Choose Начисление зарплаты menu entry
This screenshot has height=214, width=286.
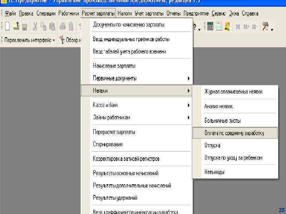pyautogui.click(x=137, y=66)
